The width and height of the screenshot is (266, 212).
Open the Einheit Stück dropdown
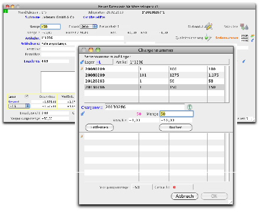89,26
